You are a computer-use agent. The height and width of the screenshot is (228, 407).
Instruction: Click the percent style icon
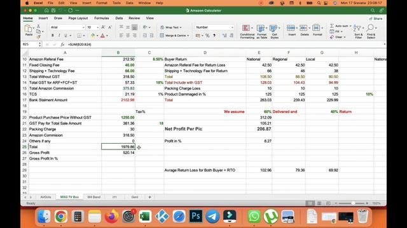click(207, 35)
